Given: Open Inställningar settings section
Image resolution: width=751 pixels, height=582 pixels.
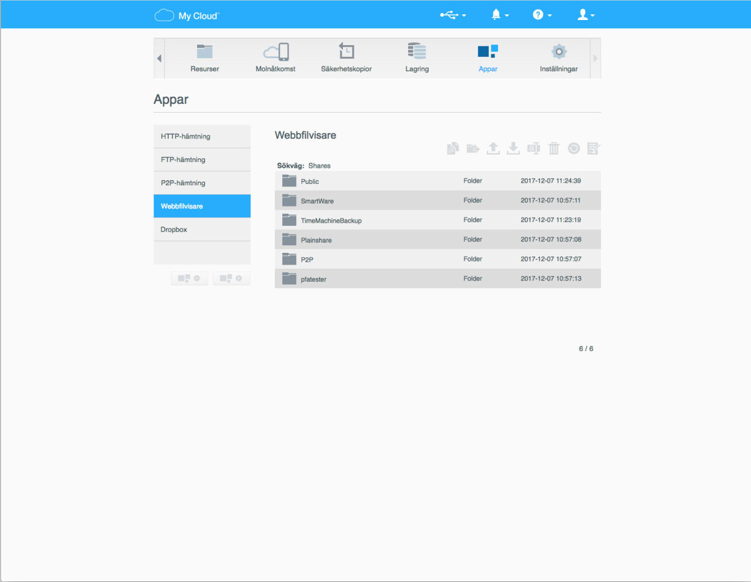Looking at the screenshot, I should click(x=559, y=58).
